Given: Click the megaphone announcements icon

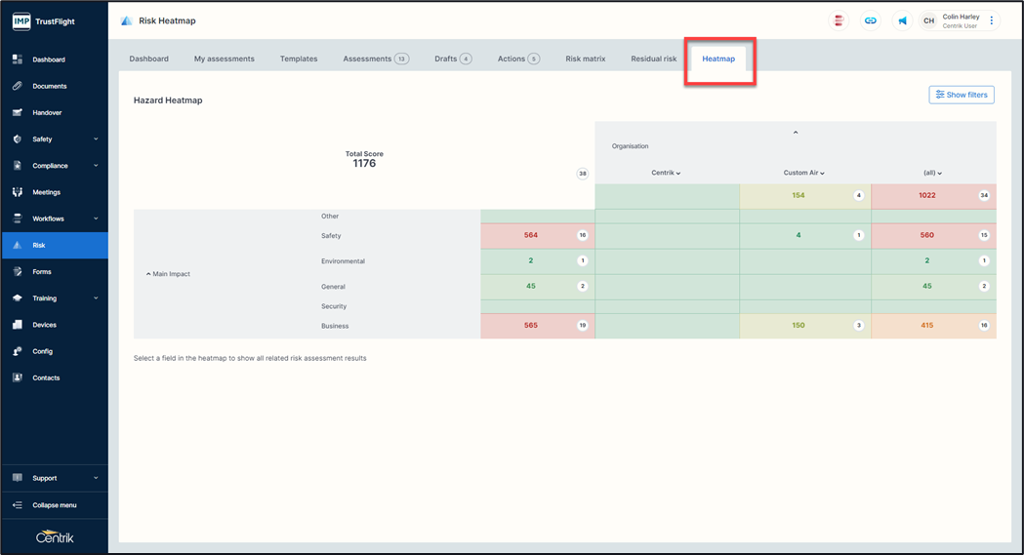Looking at the screenshot, I should pos(902,20).
